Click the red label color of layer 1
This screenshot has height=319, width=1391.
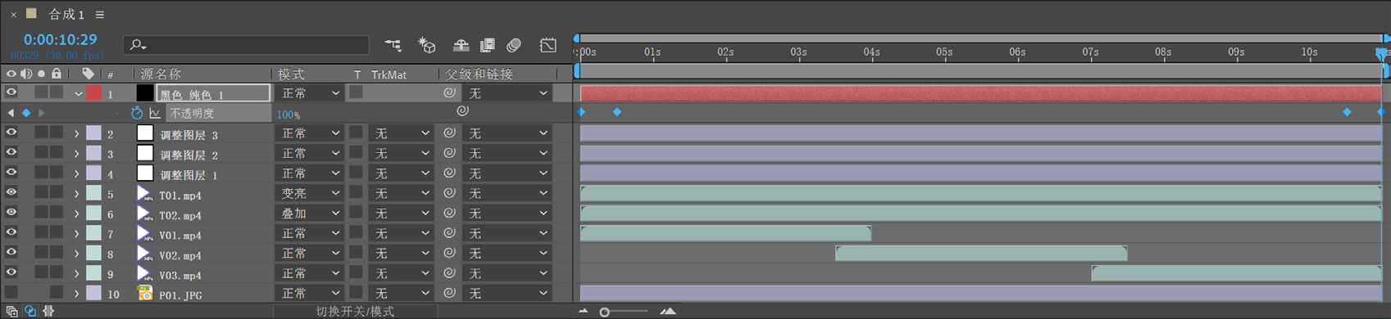click(94, 93)
